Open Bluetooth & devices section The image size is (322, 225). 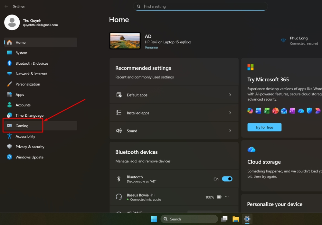click(41, 63)
